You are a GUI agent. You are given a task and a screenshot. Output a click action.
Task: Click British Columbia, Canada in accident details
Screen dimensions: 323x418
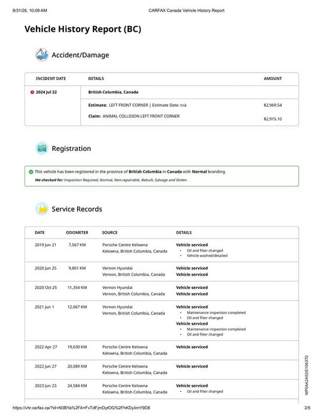[113, 92]
